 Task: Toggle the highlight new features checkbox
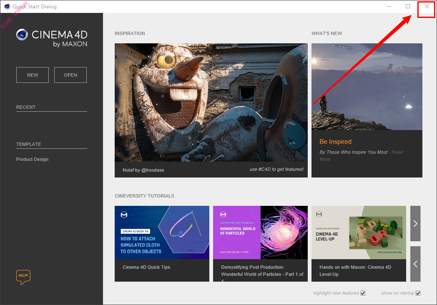click(x=363, y=293)
